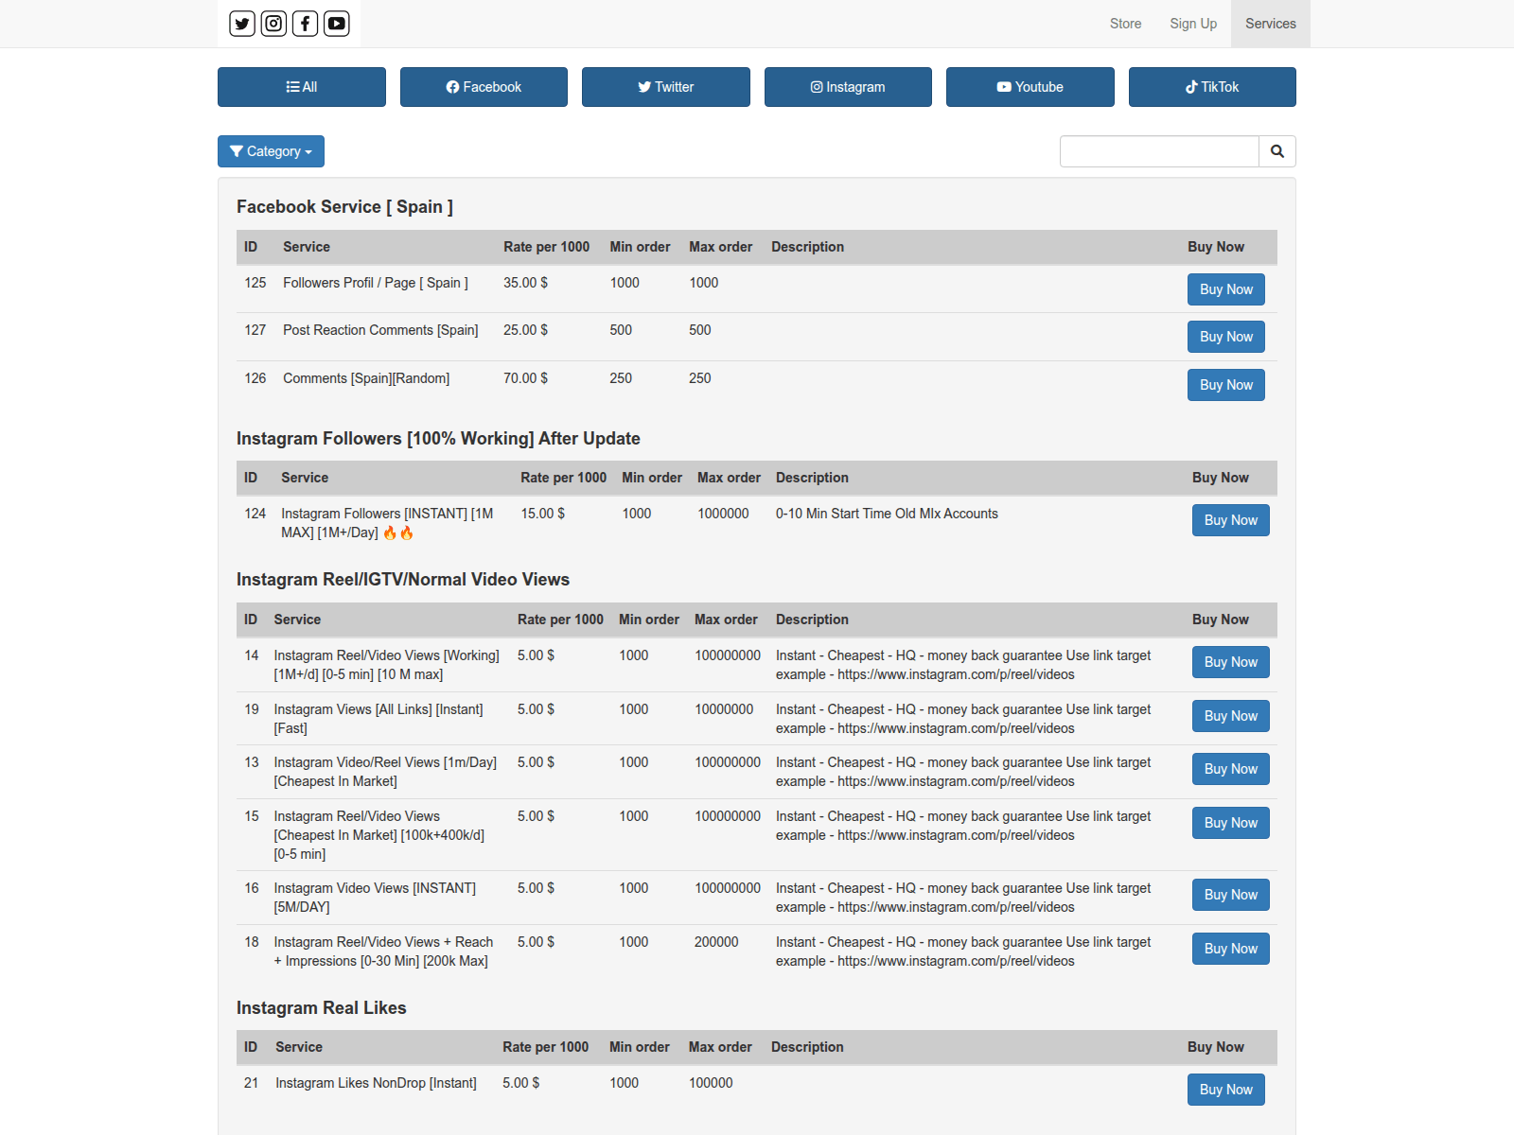The width and height of the screenshot is (1514, 1135).
Task: Open the Store page
Action: click(x=1125, y=24)
